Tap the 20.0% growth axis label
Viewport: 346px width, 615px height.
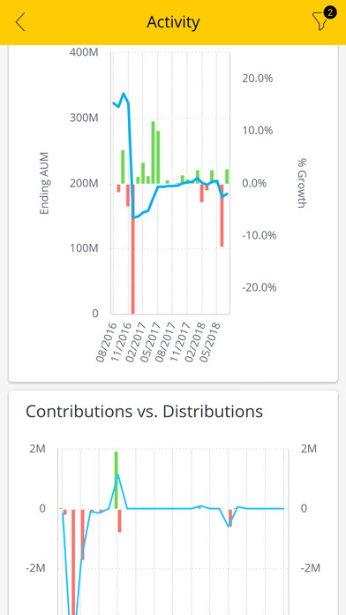pyautogui.click(x=258, y=79)
